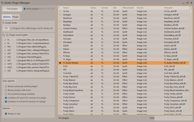The height and width of the screenshot is (122, 194).
Task: Switch to the Options tab
Action: [x=7, y=17]
